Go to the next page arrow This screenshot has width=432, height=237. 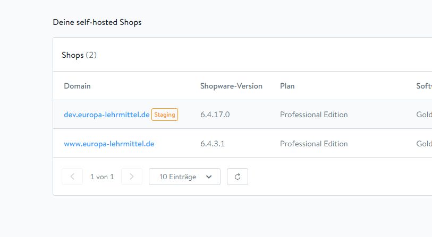[132, 177]
